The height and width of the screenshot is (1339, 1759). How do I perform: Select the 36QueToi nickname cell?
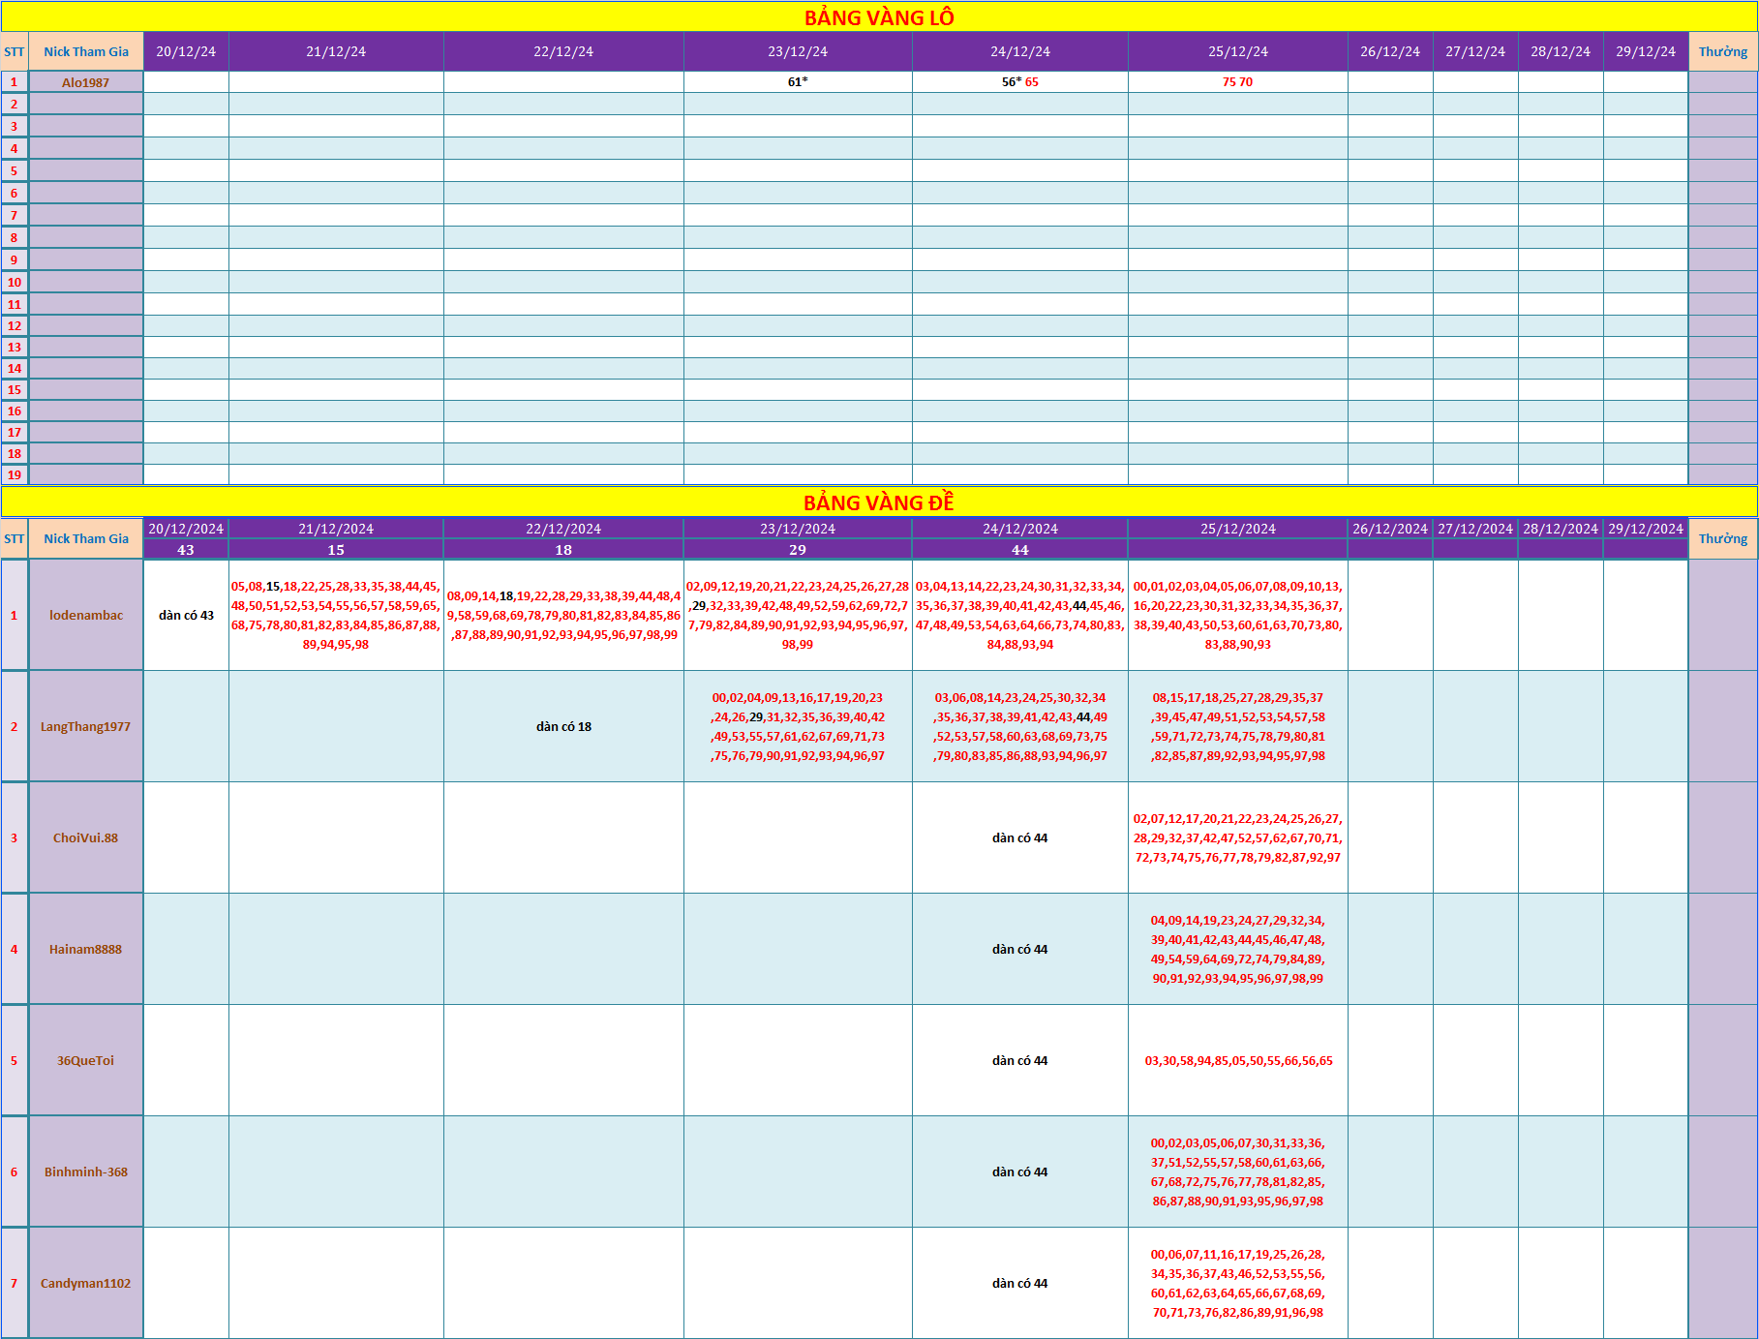click(86, 1060)
